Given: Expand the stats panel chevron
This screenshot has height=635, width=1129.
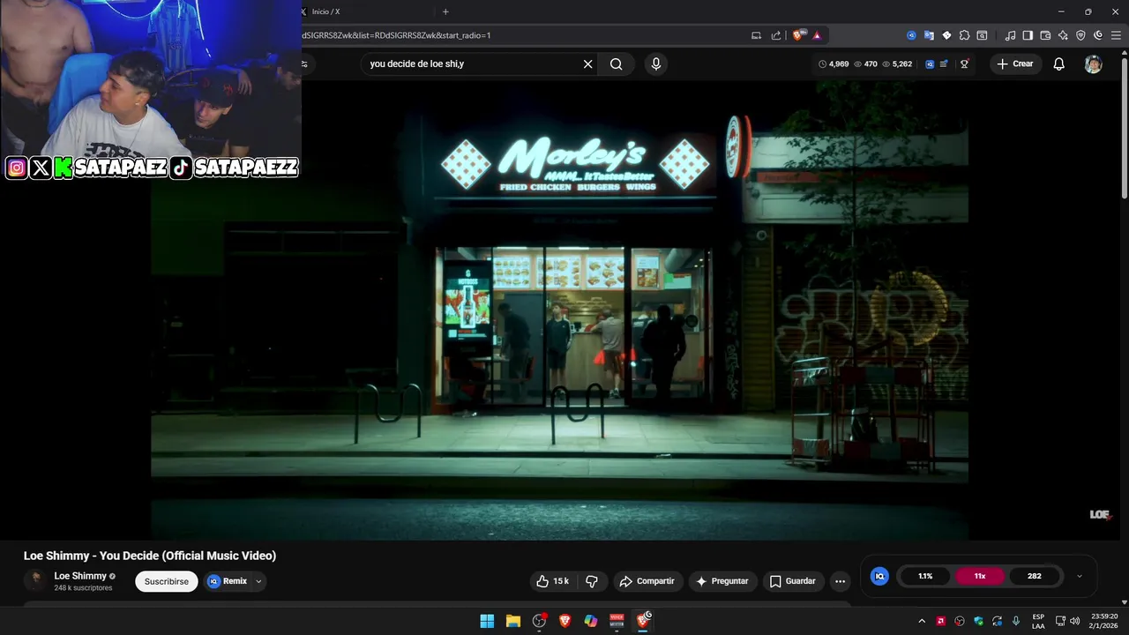Looking at the screenshot, I should pyautogui.click(x=1079, y=576).
